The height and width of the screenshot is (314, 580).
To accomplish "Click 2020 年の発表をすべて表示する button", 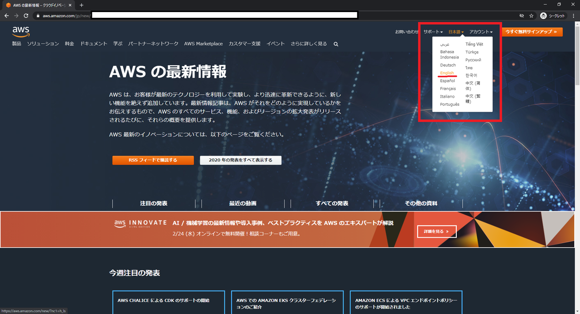I will coord(241,160).
